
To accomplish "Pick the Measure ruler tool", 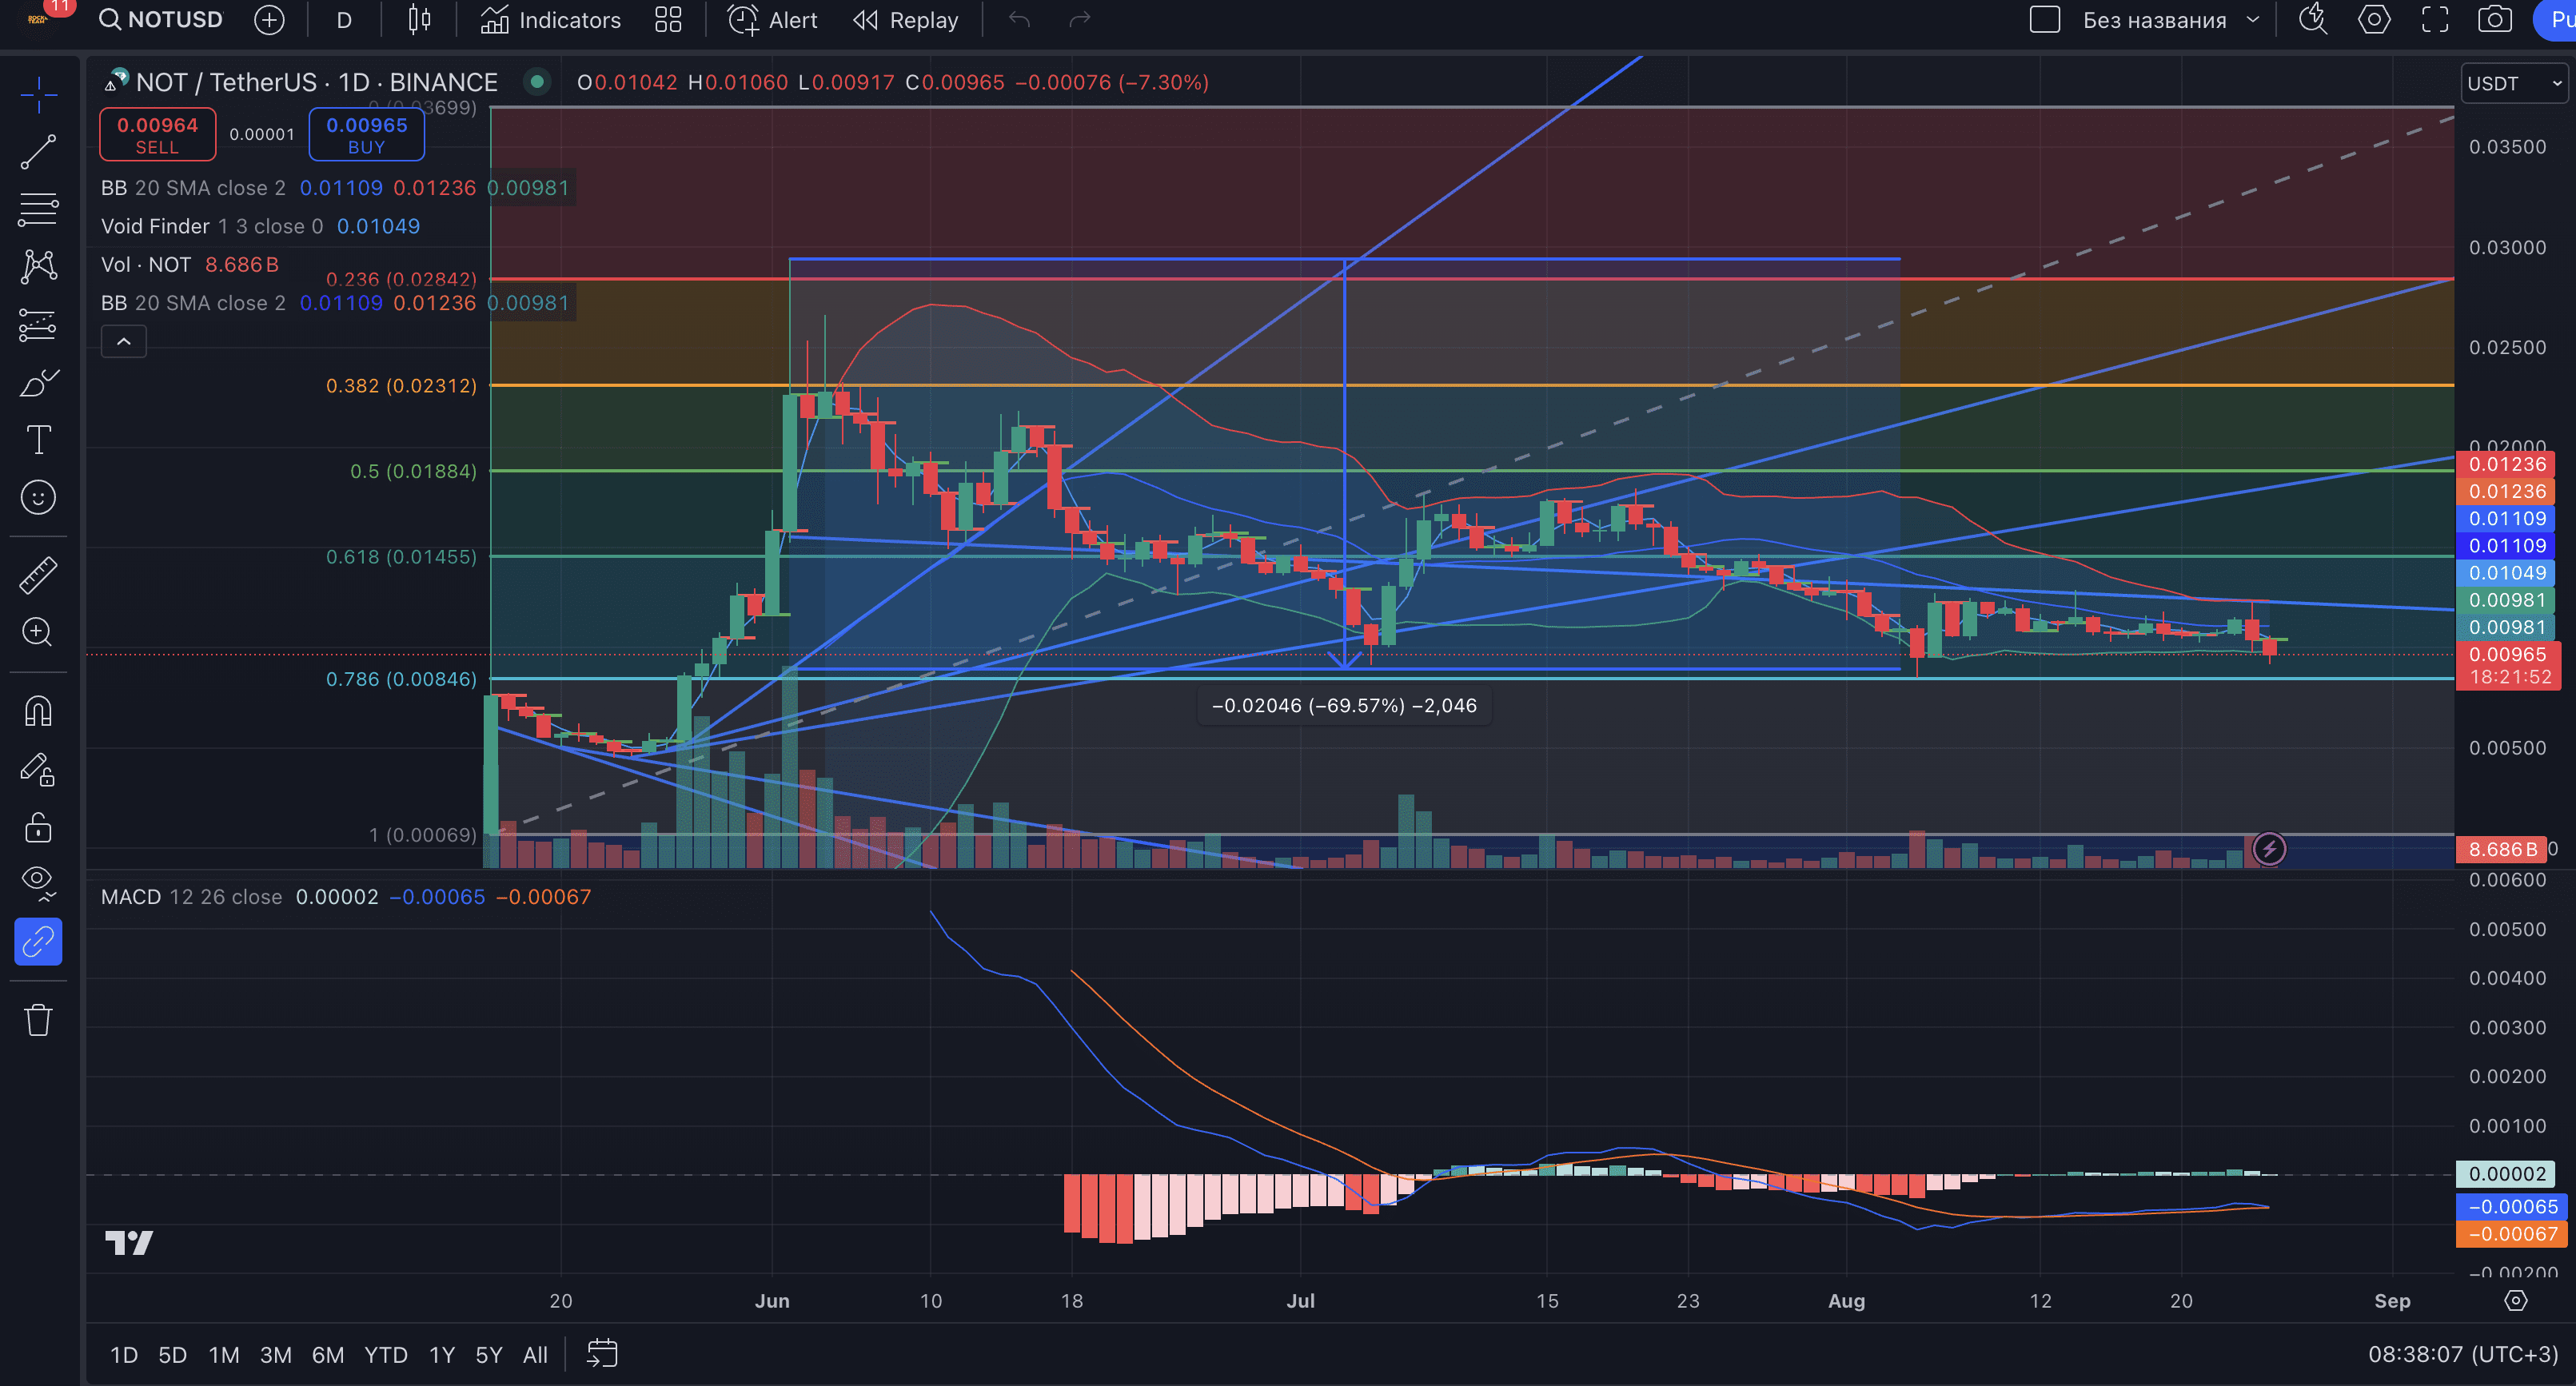I will coord(38,575).
